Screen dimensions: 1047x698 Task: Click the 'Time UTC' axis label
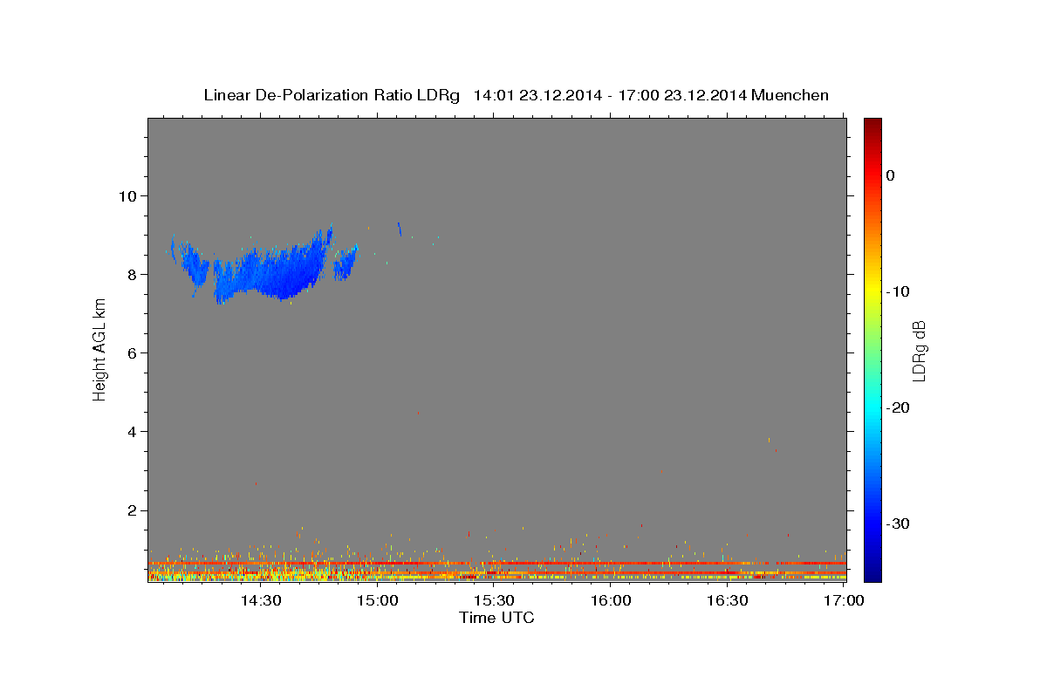pyautogui.click(x=496, y=618)
